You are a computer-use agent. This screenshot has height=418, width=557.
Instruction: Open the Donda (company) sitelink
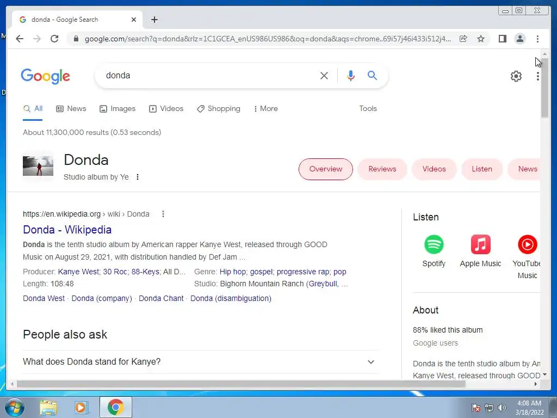102,299
